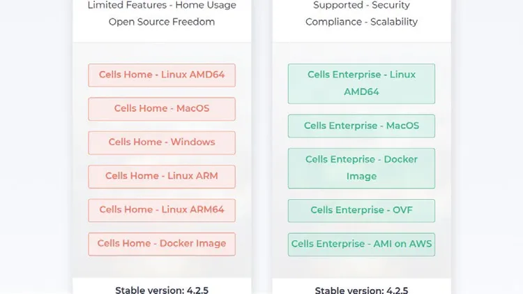Get Cells Home - Linux ARM build
Screen dimensions: 523x294
(162, 177)
